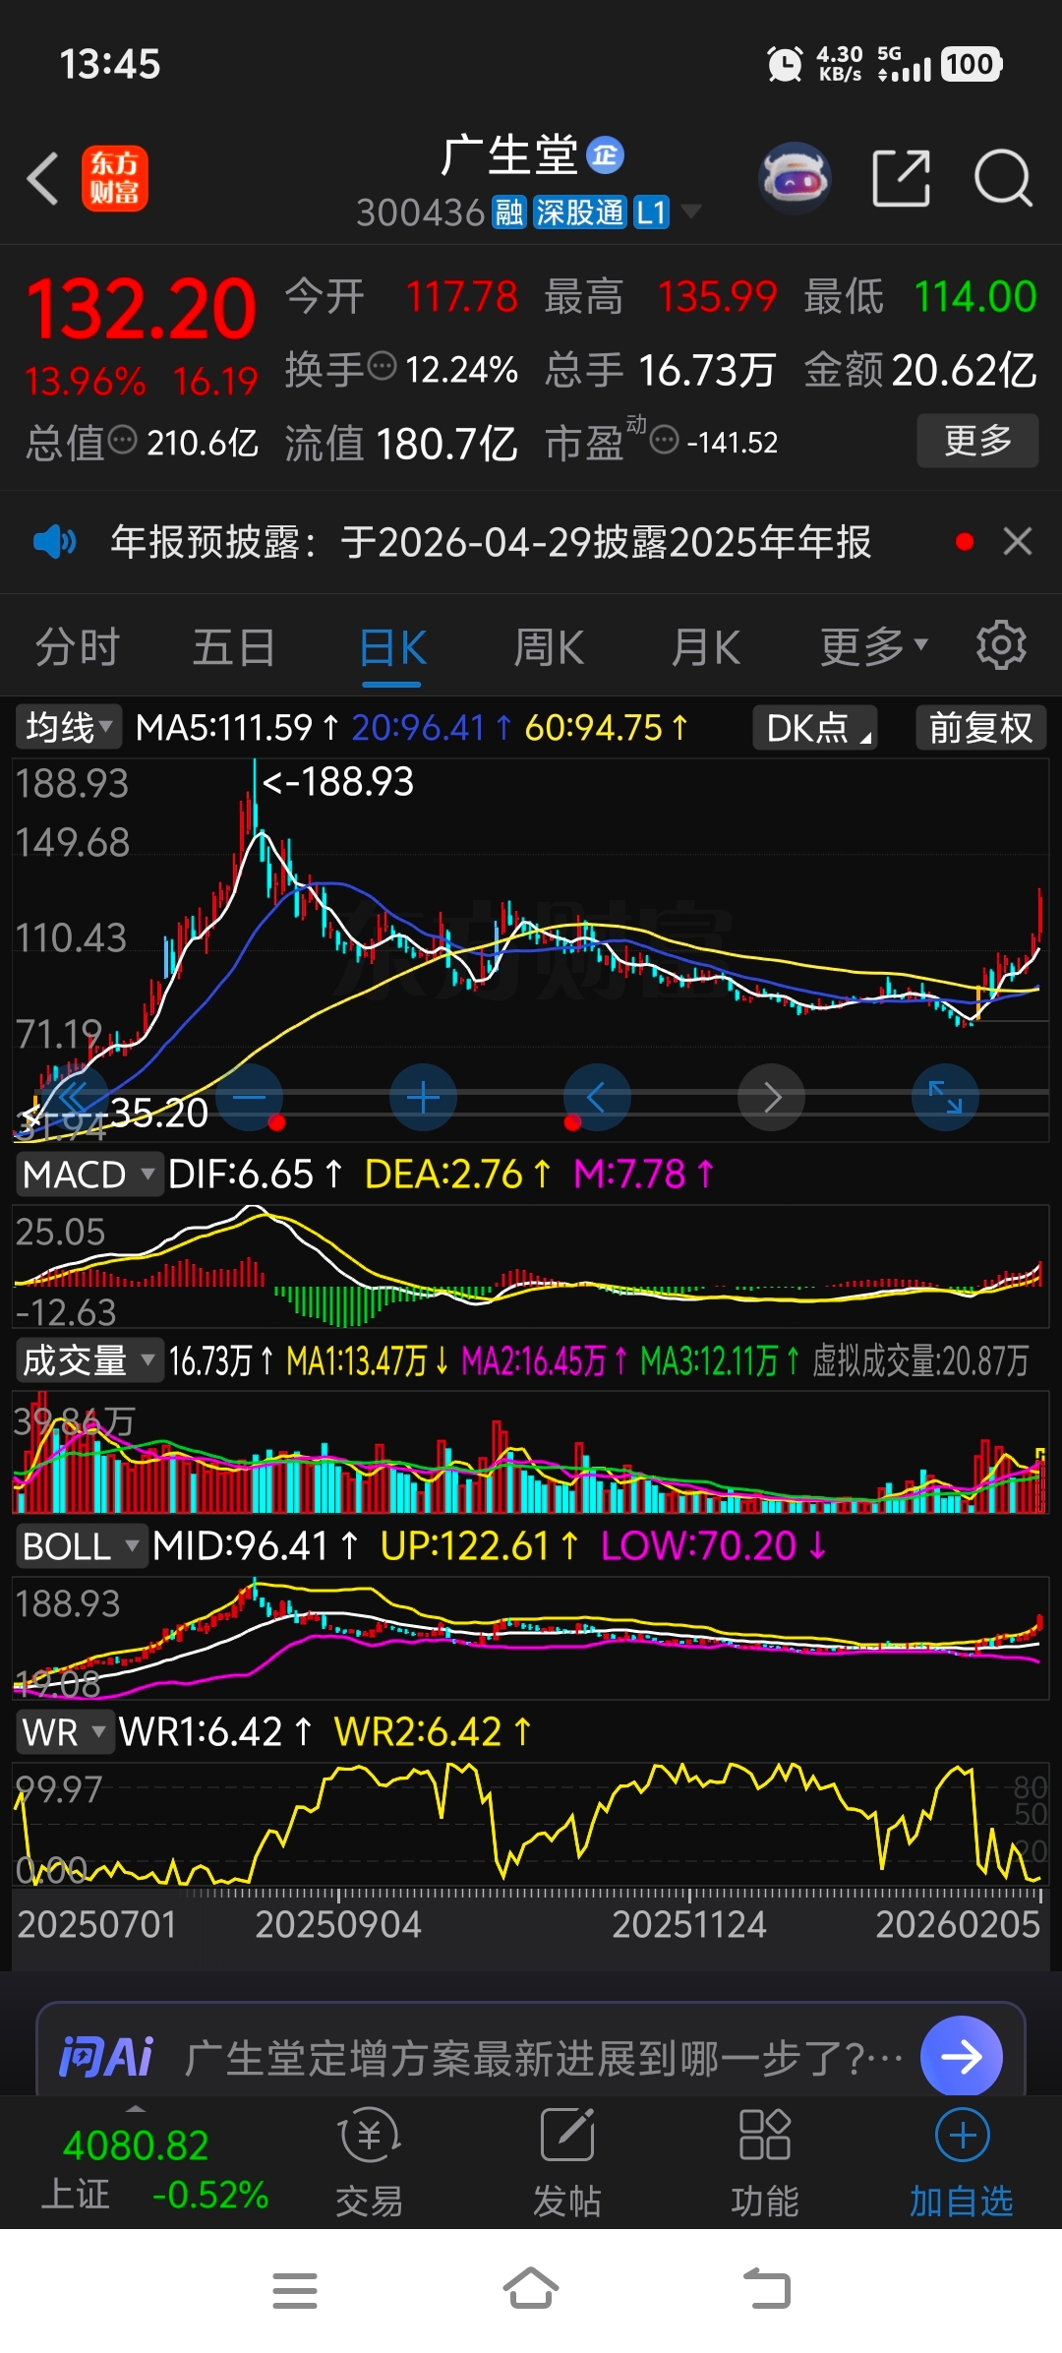Select the 日K tab
1062x2353 pixels.
point(392,647)
